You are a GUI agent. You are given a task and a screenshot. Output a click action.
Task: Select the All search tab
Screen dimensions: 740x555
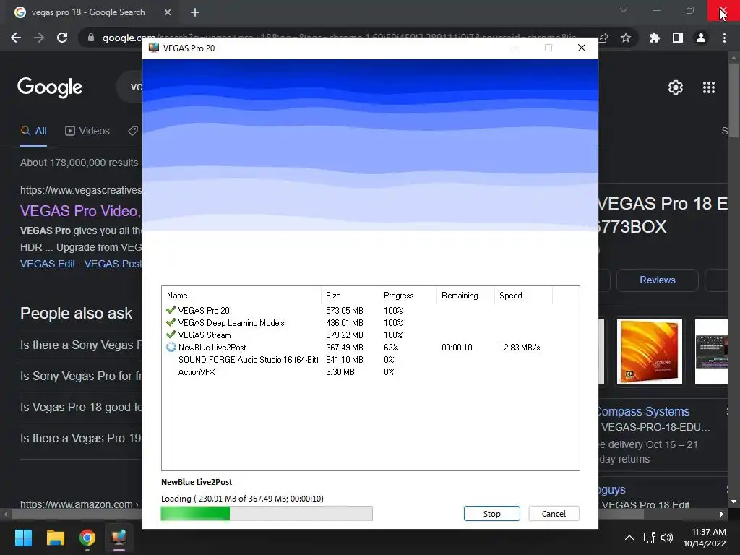33,132
